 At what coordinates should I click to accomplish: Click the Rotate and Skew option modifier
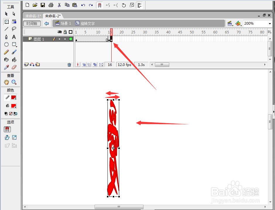tap(7, 137)
